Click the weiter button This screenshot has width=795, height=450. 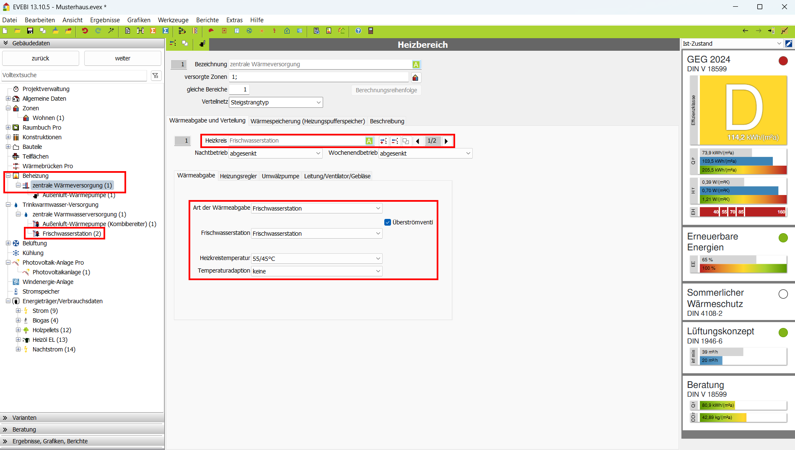[122, 58]
